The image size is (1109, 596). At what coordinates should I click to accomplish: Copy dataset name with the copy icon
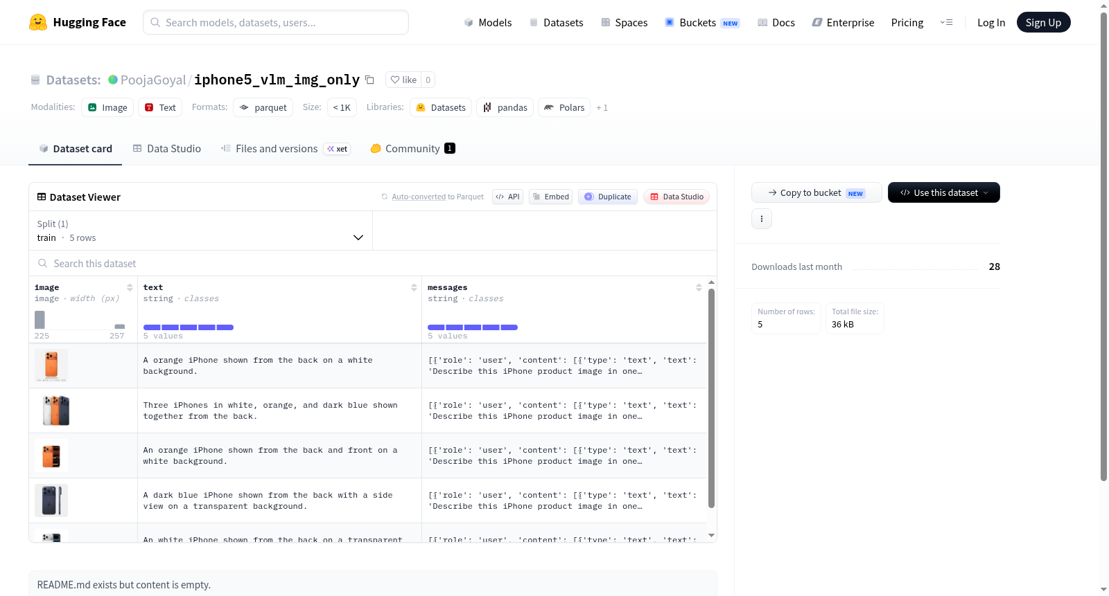(x=370, y=80)
